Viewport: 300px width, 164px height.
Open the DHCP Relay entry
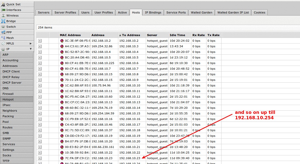(x=17, y=77)
